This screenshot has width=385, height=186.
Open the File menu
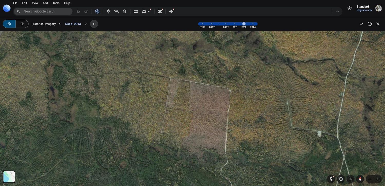click(x=15, y=3)
